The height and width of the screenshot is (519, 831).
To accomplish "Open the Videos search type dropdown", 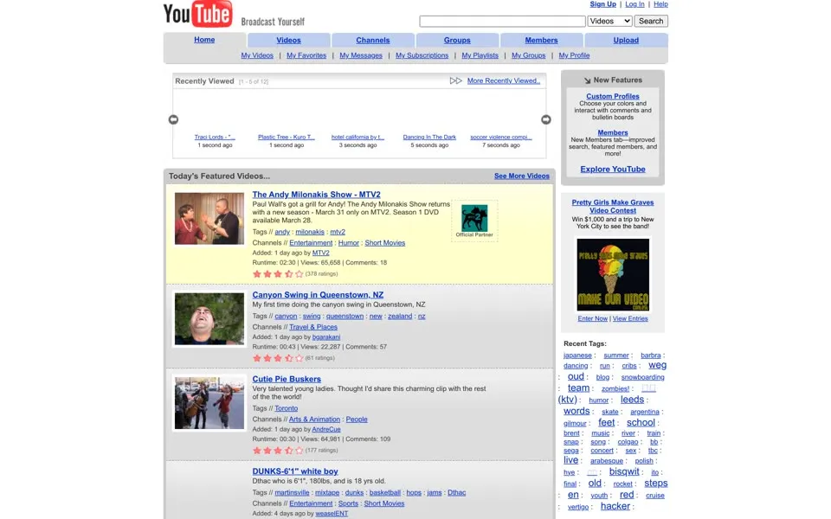I will click(610, 21).
